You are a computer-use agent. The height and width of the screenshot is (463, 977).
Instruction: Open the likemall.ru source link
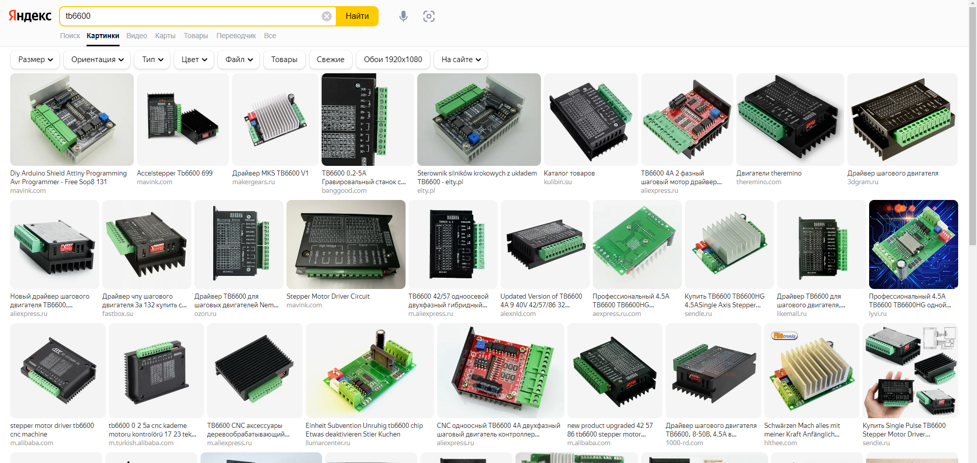(792, 313)
